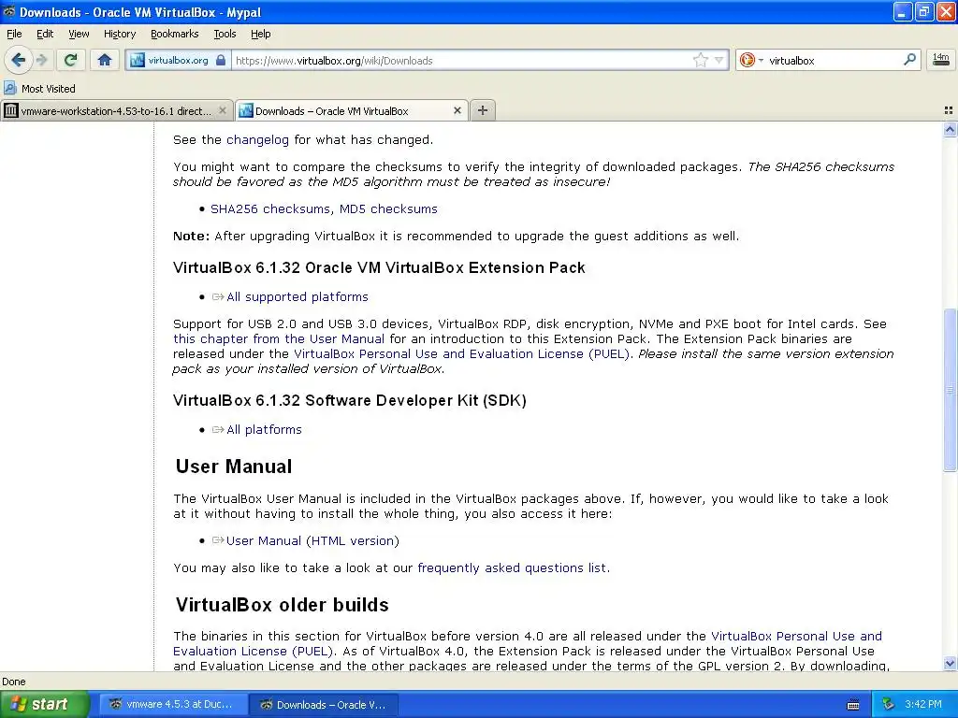958x718 pixels.
Task: Click the 3:42 PM system clock
Action: pos(923,704)
